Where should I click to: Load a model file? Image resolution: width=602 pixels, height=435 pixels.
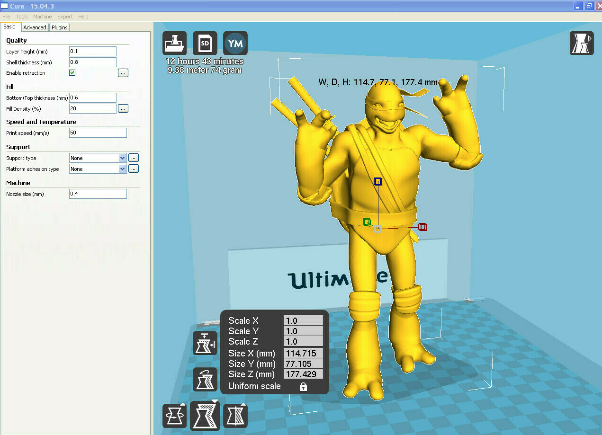click(174, 43)
